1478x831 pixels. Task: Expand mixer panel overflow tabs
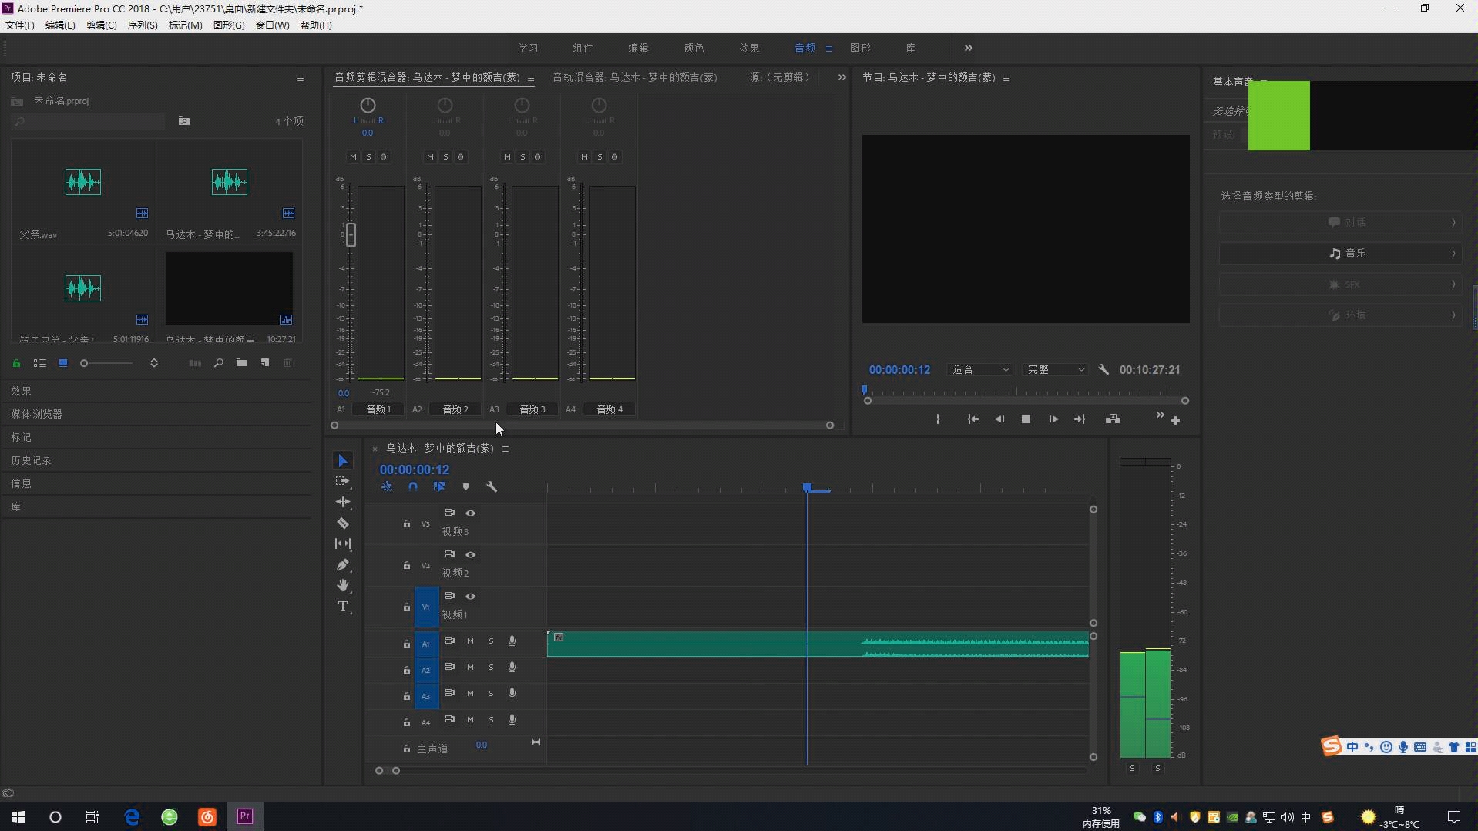click(841, 77)
